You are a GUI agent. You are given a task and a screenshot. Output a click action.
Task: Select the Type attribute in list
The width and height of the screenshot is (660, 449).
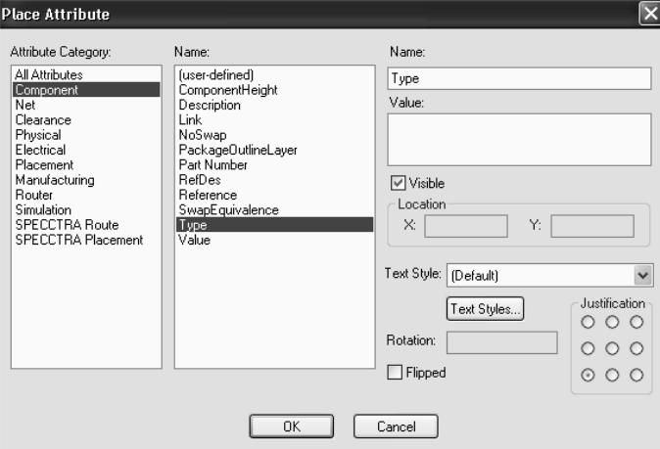pyautogui.click(x=274, y=225)
